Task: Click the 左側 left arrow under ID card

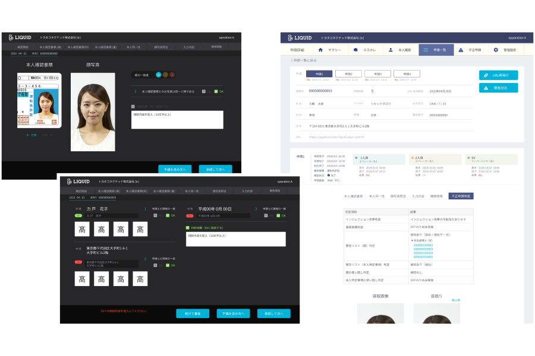Action: [31, 135]
